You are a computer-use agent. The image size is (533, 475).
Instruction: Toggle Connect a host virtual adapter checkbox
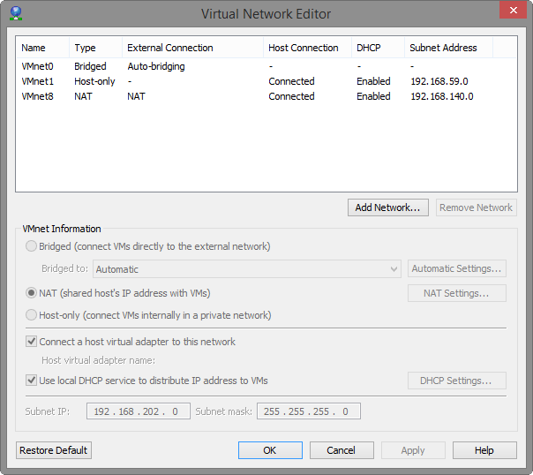coord(31,341)
